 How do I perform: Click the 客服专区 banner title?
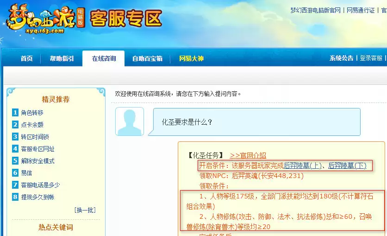click(126, 18)
